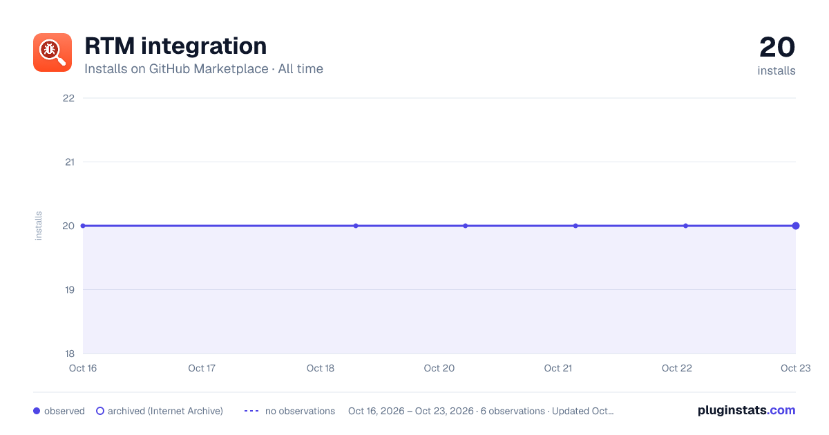Click the vertical 'installs' axis title
Viewport: 829px width, 435px height.
click(x=39, y=226)
